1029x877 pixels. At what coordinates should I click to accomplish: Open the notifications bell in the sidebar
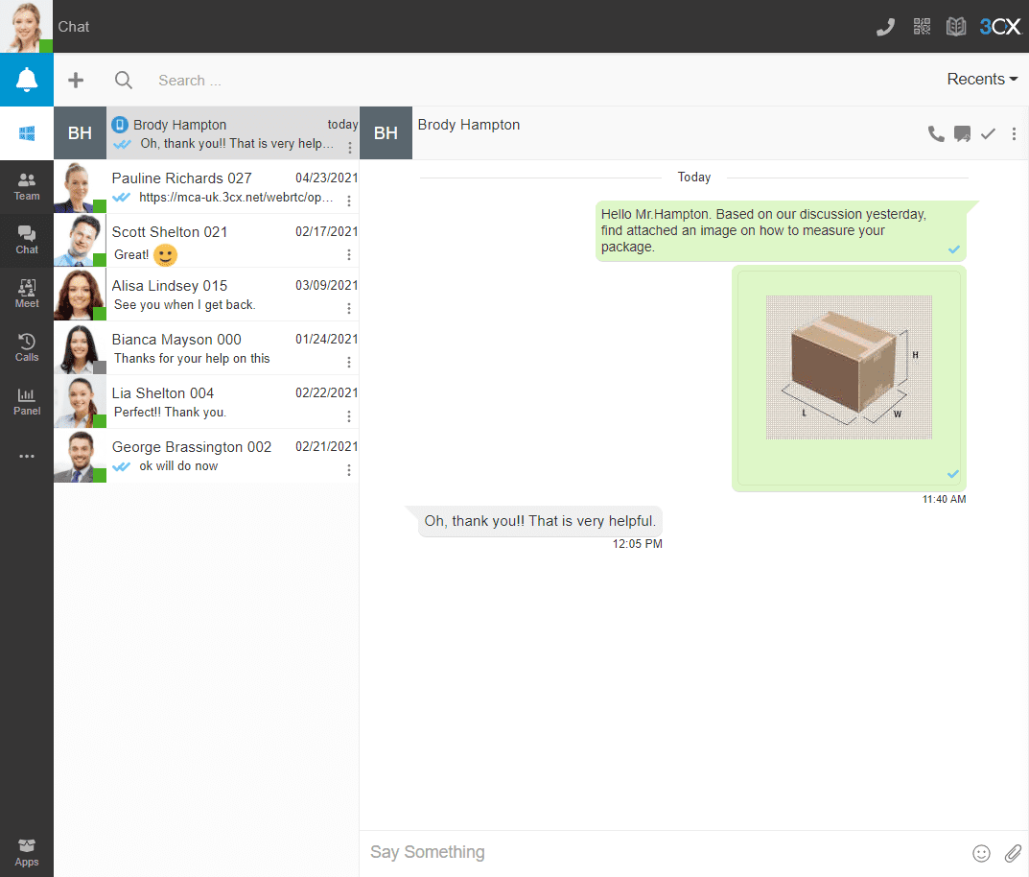(26, 80)
